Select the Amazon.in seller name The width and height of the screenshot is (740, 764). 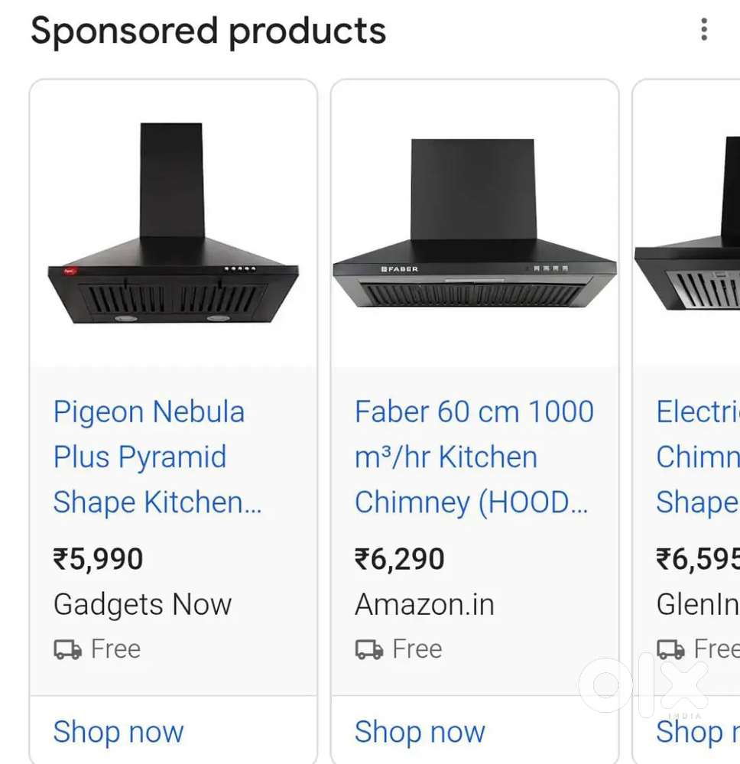click(425, 604)
